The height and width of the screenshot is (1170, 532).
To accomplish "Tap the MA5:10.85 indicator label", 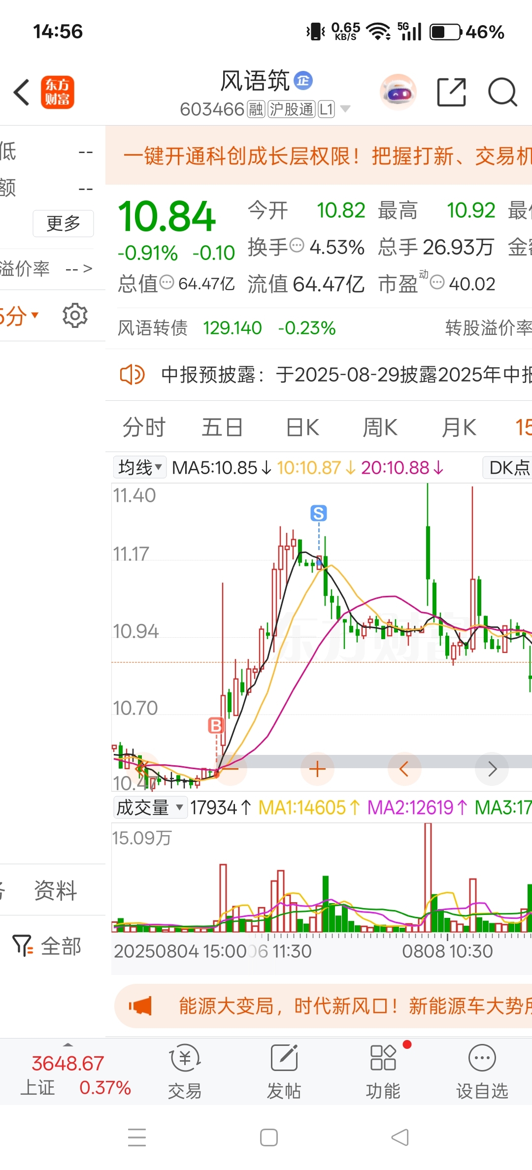I will click(x=222, y=467).
